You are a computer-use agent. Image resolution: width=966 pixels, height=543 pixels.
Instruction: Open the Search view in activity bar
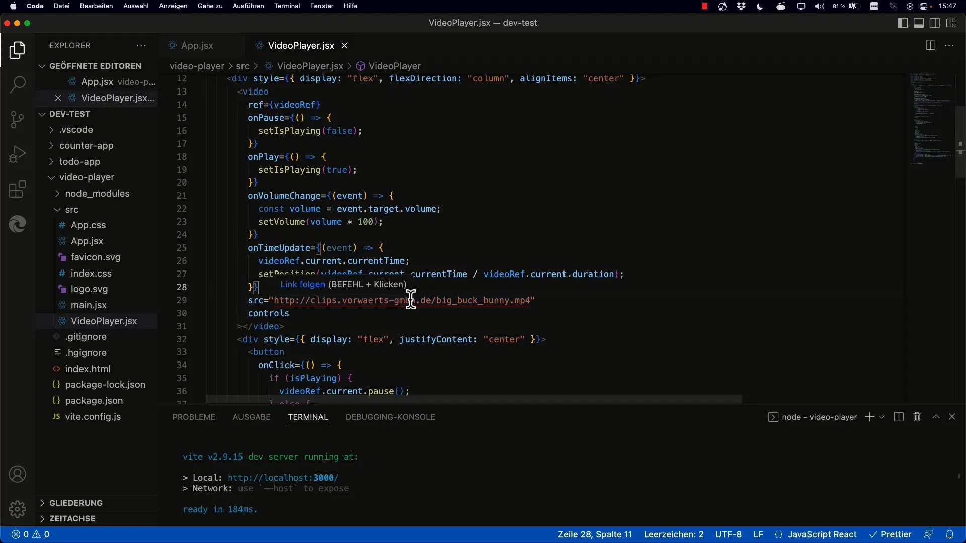(17, 84)
